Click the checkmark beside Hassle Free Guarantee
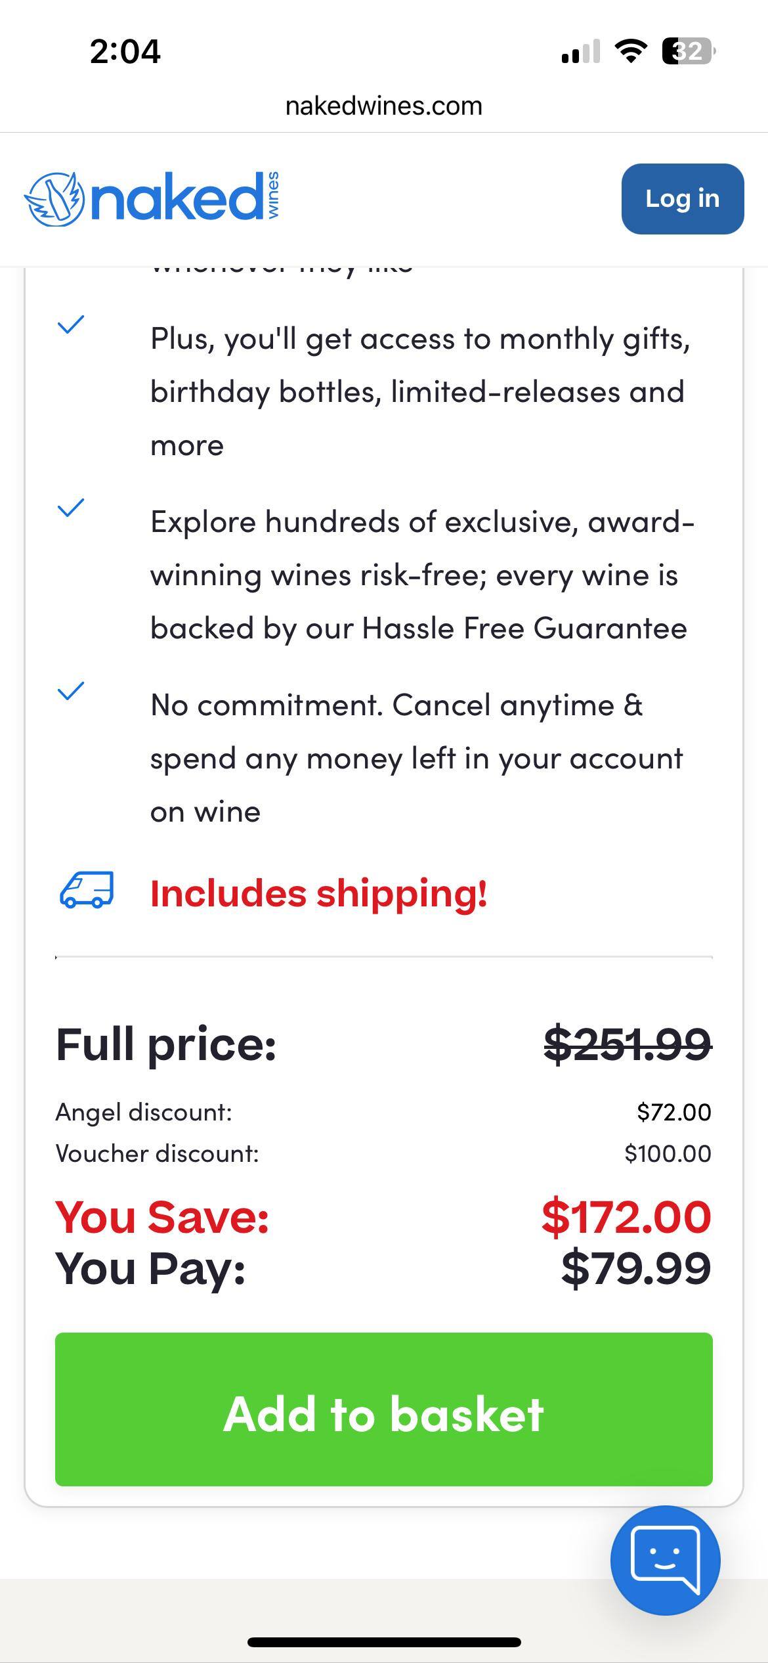 click(x=71, y=508)
